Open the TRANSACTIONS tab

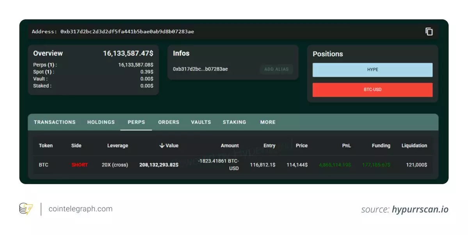coord(55,122)
